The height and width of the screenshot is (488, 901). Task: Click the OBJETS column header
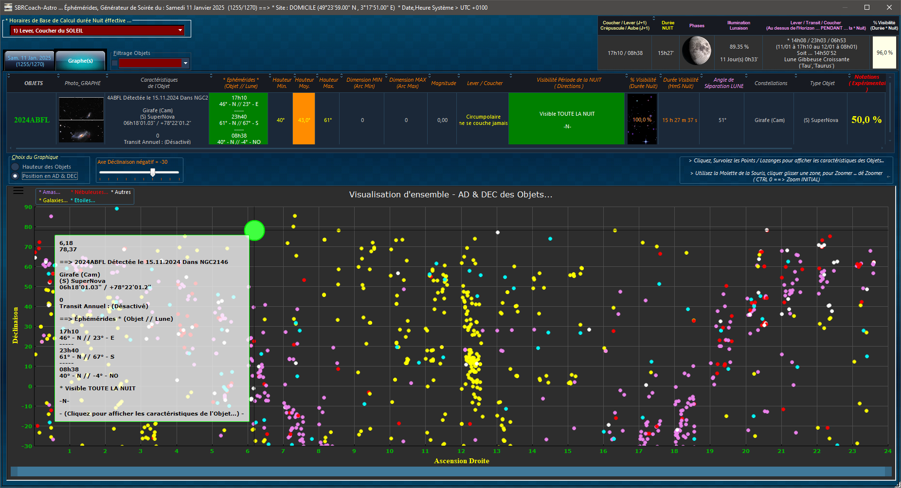[x=34, y=83]
